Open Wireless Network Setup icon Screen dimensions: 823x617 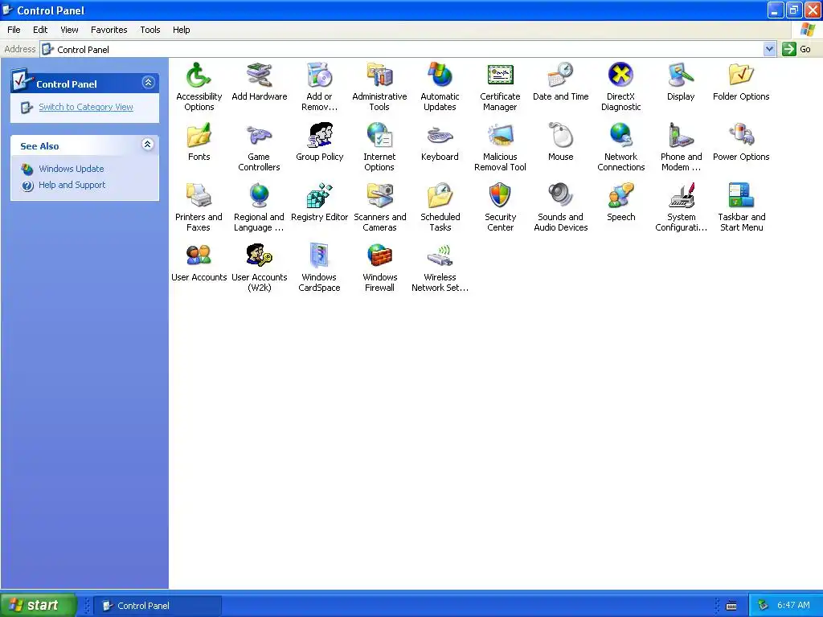coord(440,256)
